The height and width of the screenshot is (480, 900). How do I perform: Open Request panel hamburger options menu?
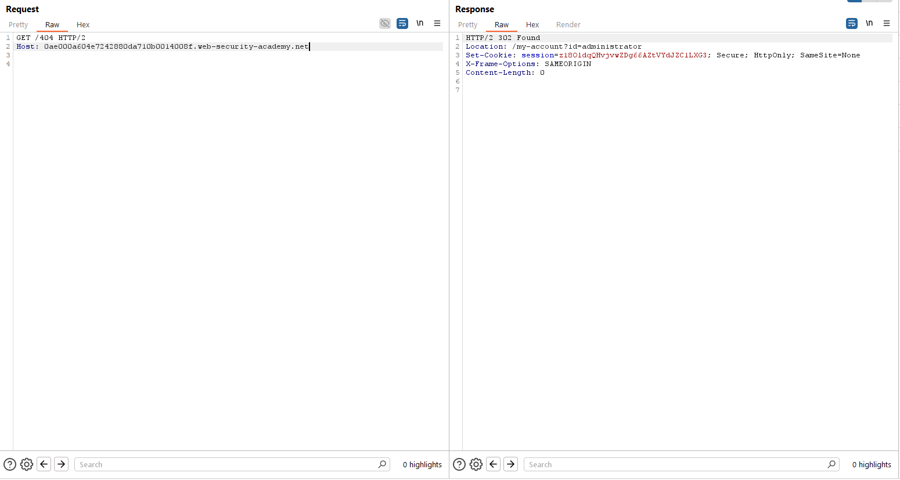point(437,24)
